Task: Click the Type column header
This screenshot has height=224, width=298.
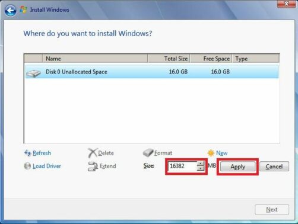Action: pos(256,59)
